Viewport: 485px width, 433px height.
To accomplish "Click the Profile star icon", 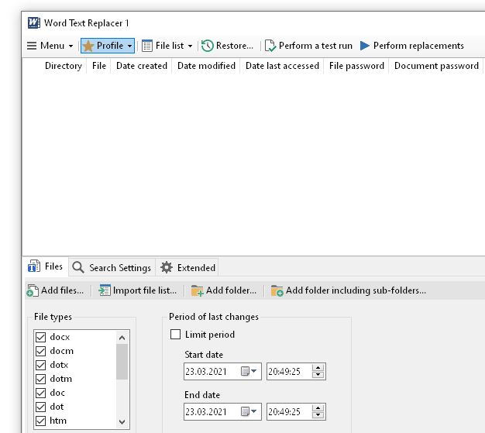I will click(x=88, y=46).
